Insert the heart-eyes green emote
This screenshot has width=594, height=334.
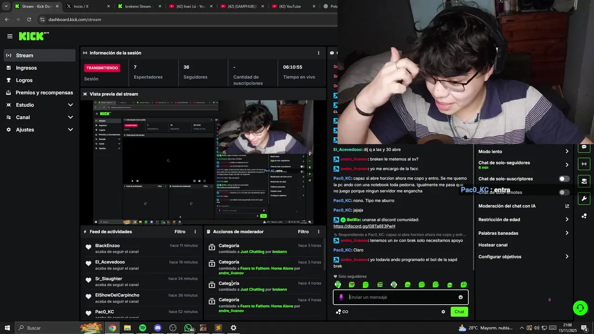[352, 284]
